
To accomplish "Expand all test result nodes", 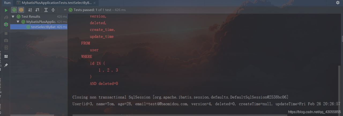I will (x=46, y=10).
